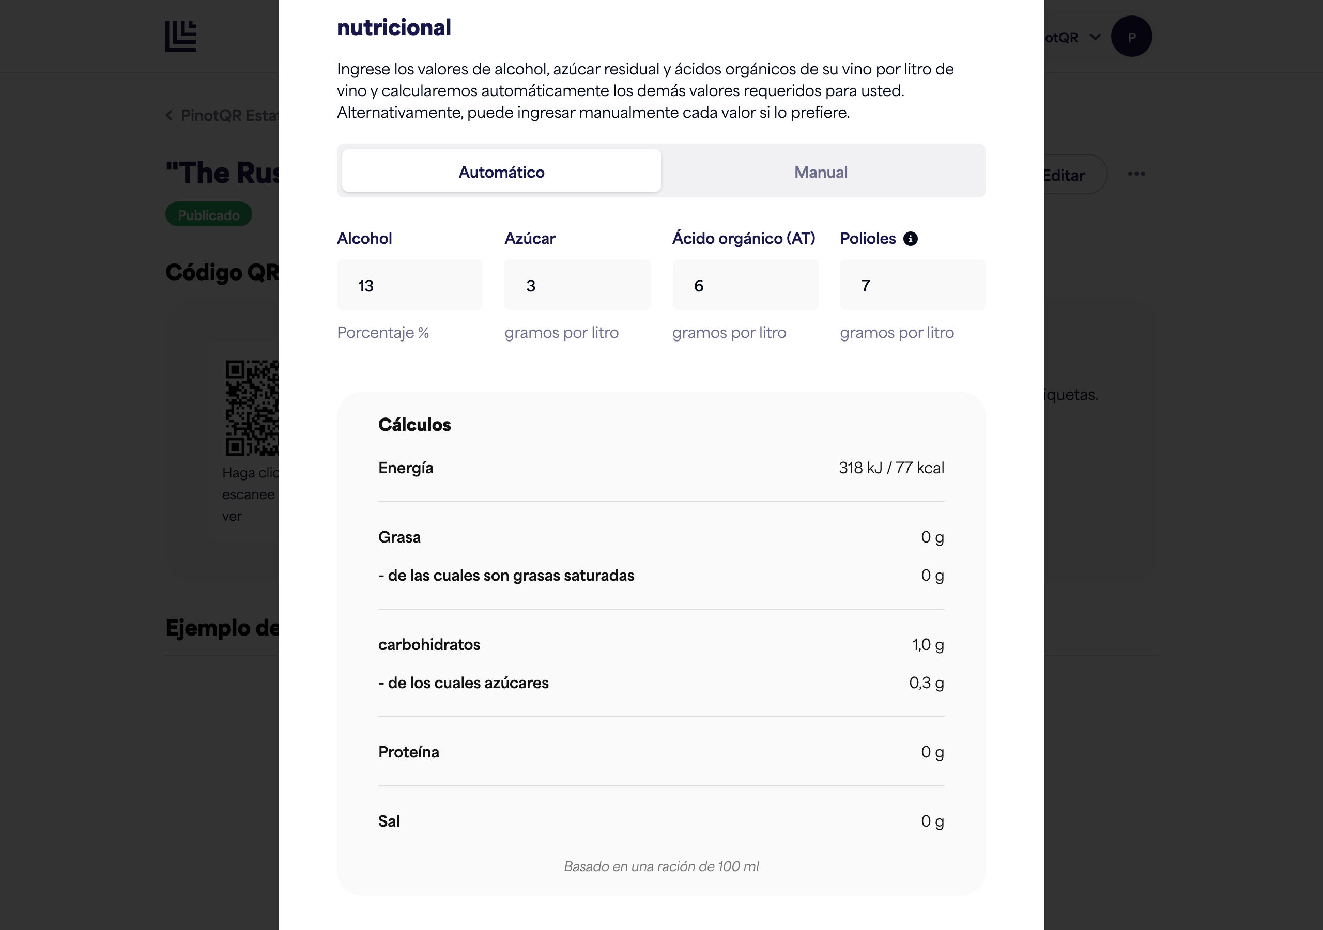Click the PinotQR Estate breadcrumb link
This screenshot has width=1323, height=930.
tap(230, 115)
